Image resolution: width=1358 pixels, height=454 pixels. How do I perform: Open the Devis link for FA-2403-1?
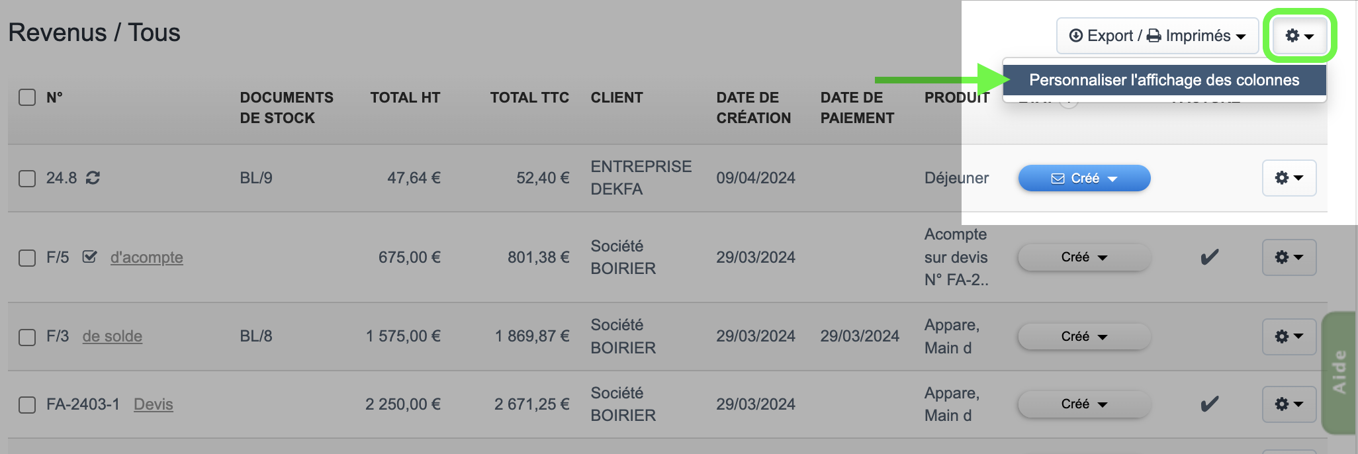point(153,404)
